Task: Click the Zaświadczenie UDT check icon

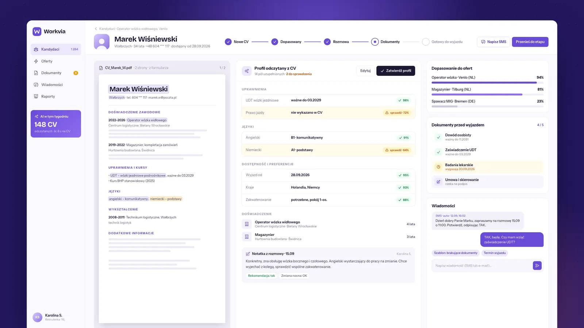Action: pyautogui.click(x=438, y=152)
